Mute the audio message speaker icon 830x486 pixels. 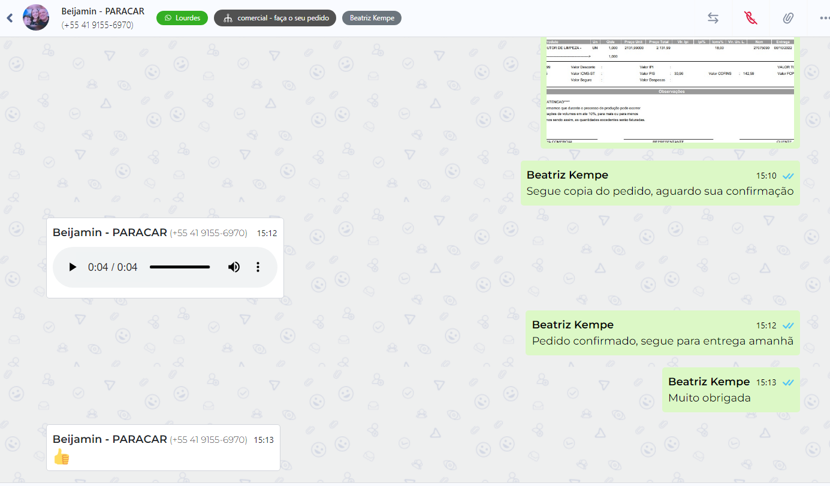pos(234,267)
